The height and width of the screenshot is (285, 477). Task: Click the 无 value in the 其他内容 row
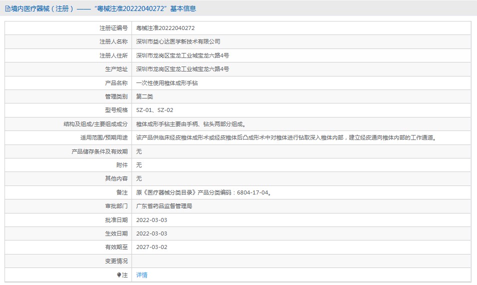click(138, 178)
